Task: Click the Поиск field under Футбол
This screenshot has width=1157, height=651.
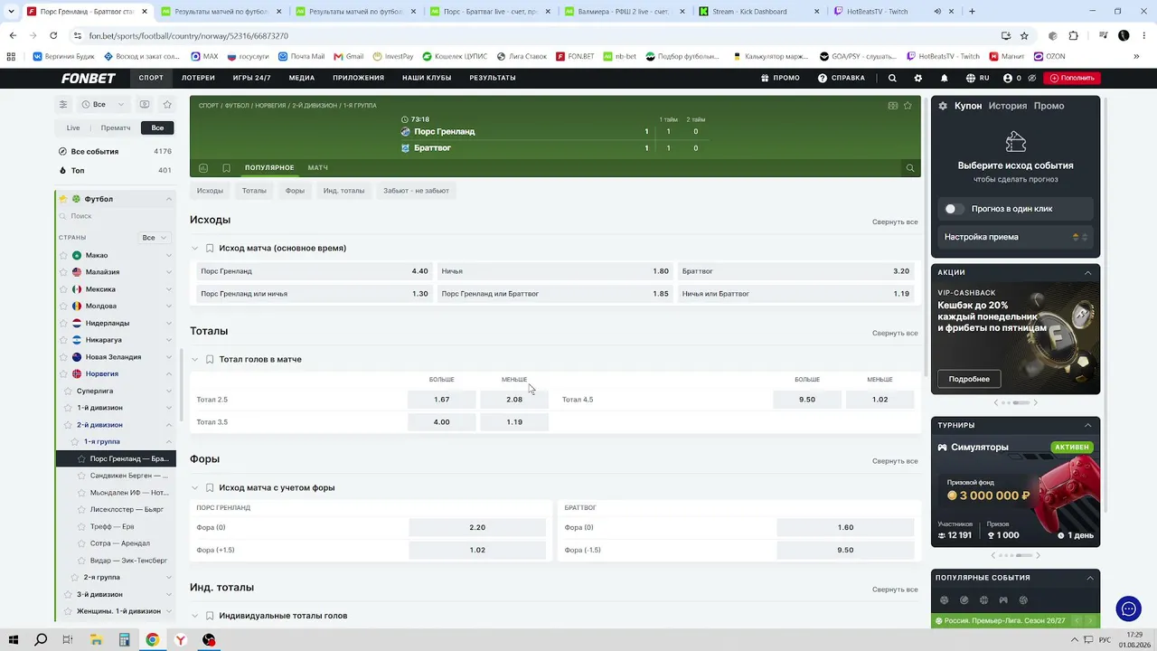Action: click(116, 216)
